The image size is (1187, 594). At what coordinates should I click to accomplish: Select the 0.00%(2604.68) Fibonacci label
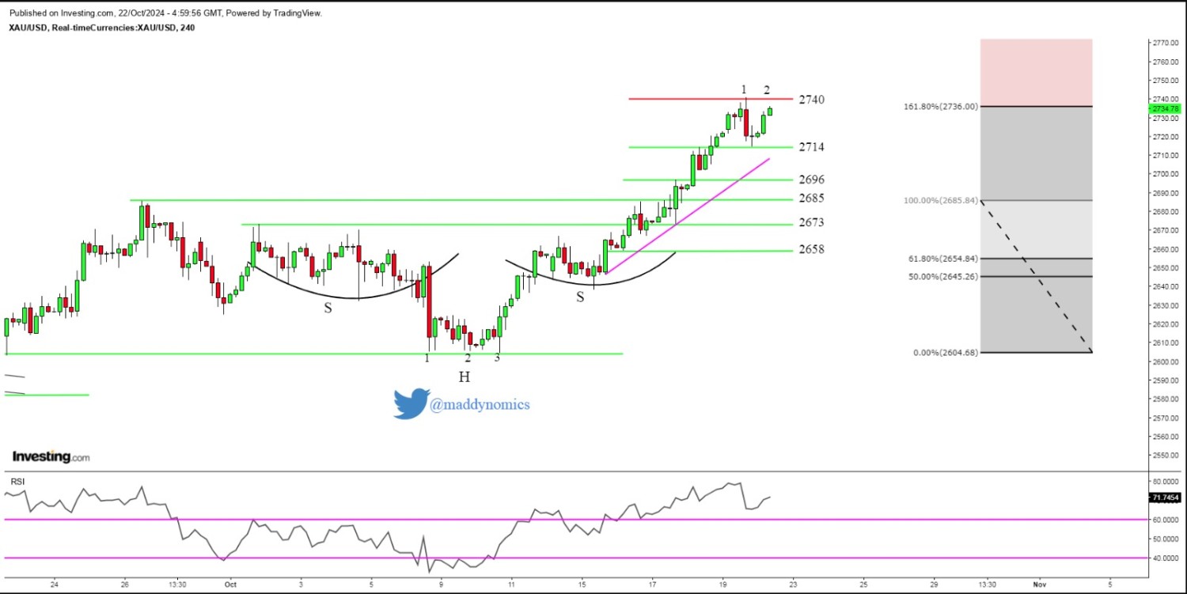(945, 352)
